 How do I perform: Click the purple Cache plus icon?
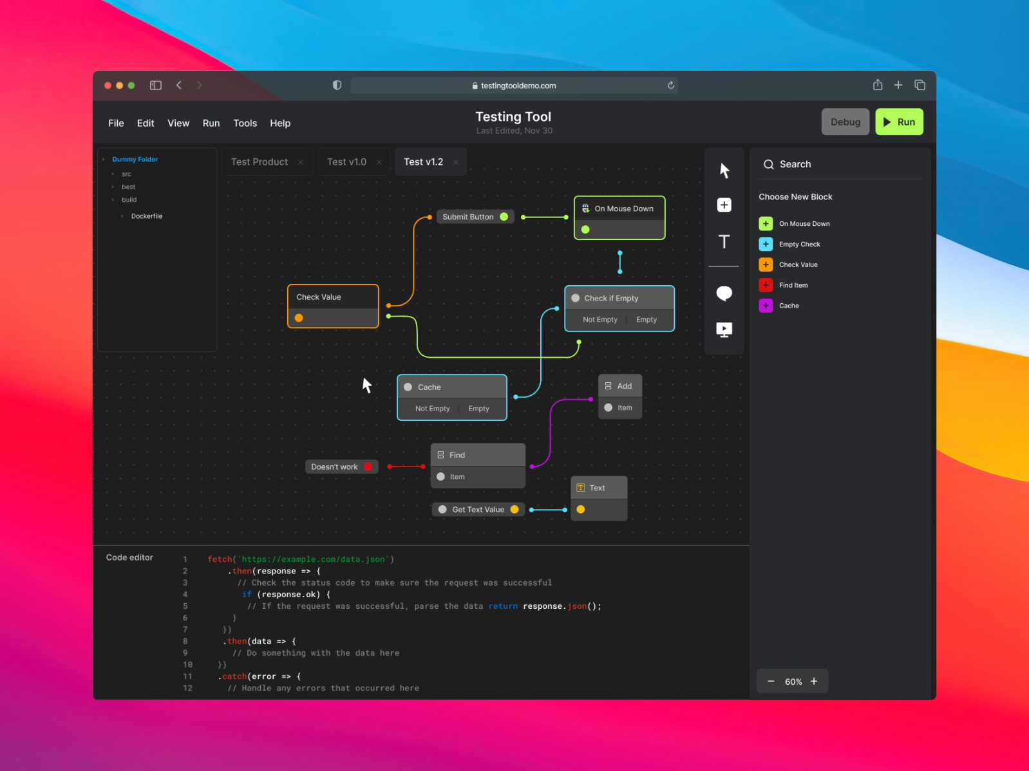pyautogui.click(x=766, y=306)
